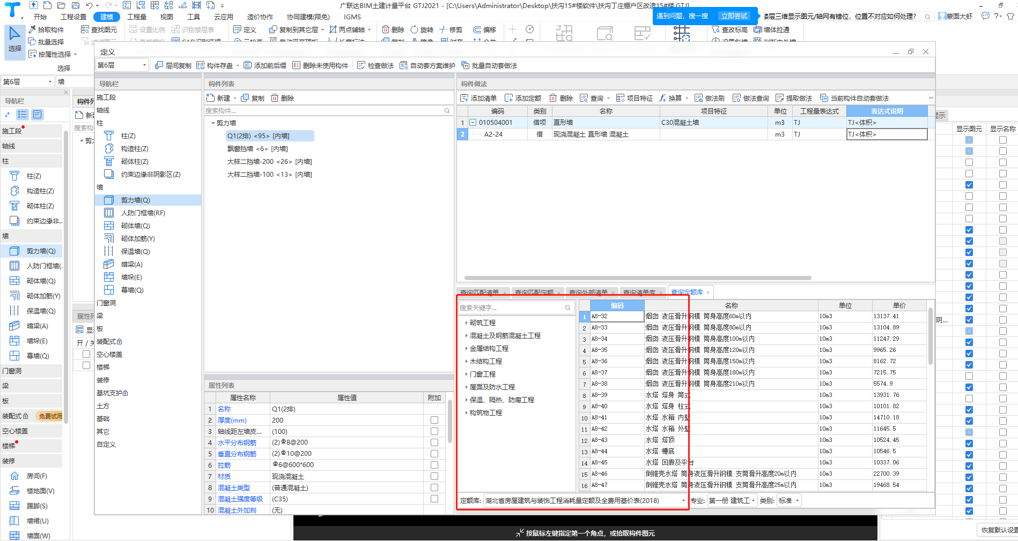Click the 旋转 ribbon tool
Screen dimensions: 1018x541
[x=422, y=29]
